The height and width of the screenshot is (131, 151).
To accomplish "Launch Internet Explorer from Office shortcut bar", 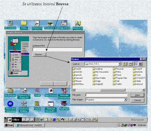I will [54, 120].
